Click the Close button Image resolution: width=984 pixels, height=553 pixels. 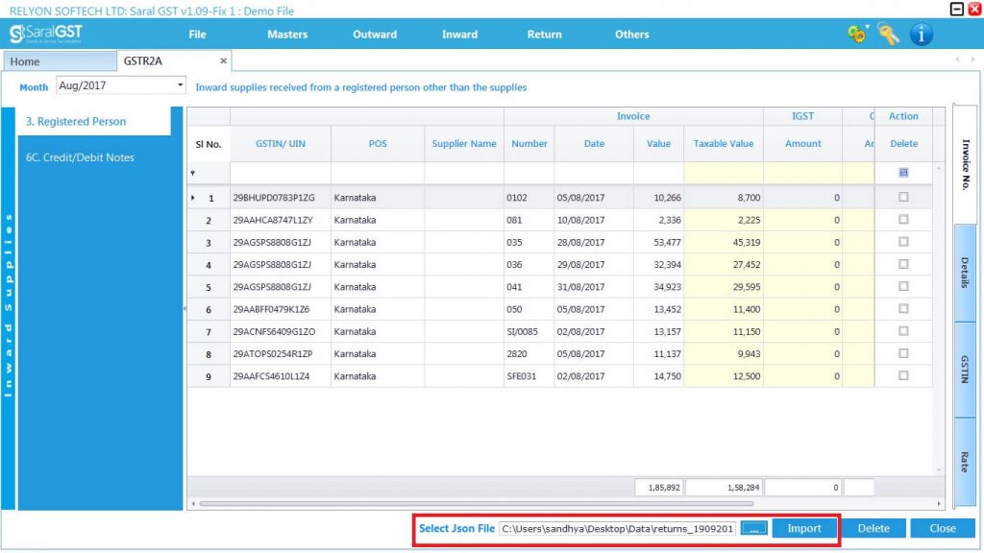943,529
